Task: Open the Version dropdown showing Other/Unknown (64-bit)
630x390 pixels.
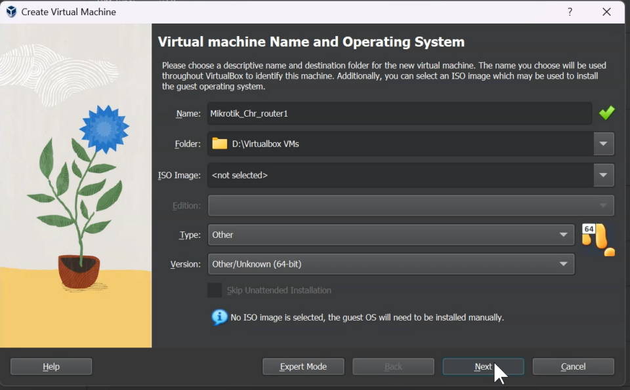Action: (563, 263)
